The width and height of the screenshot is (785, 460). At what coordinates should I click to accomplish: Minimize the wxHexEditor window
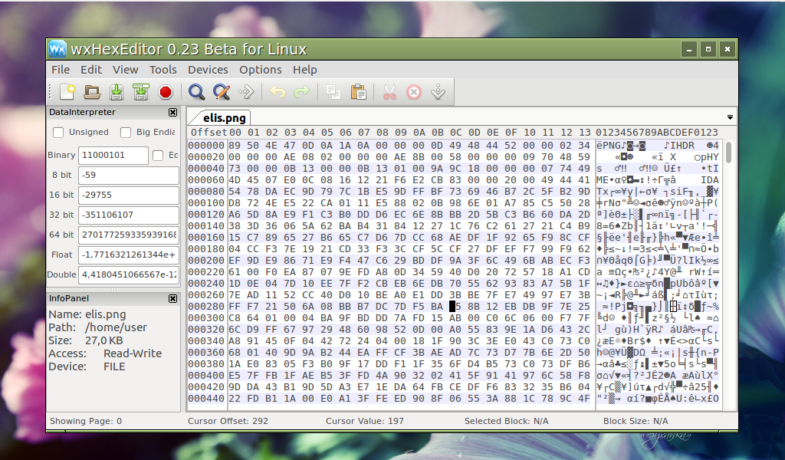[689, 49]
